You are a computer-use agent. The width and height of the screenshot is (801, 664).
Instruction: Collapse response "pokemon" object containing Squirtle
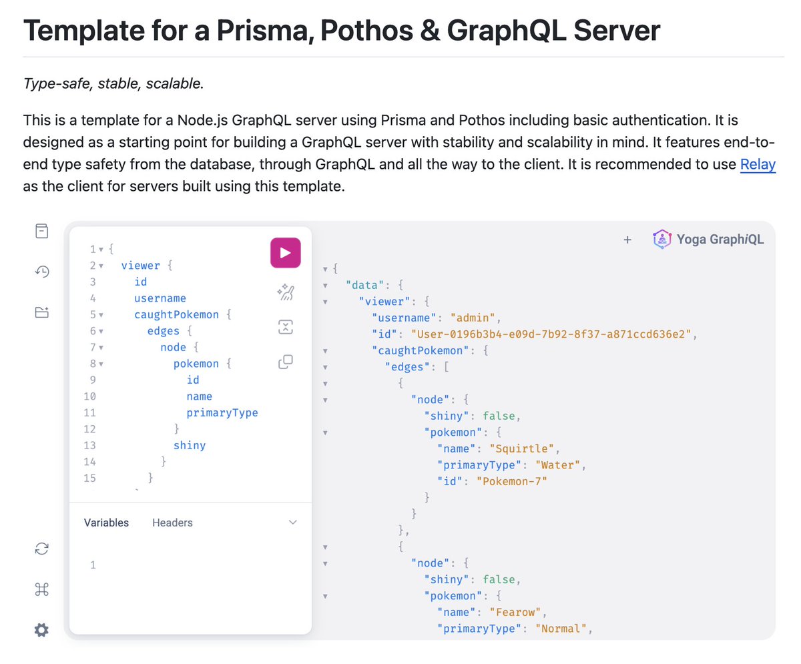pyautogui.click(x=325, y=432)
